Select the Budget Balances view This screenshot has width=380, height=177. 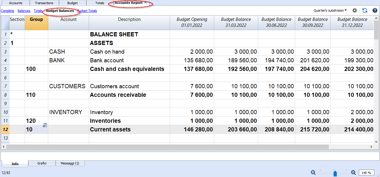[x=60, y=11]
